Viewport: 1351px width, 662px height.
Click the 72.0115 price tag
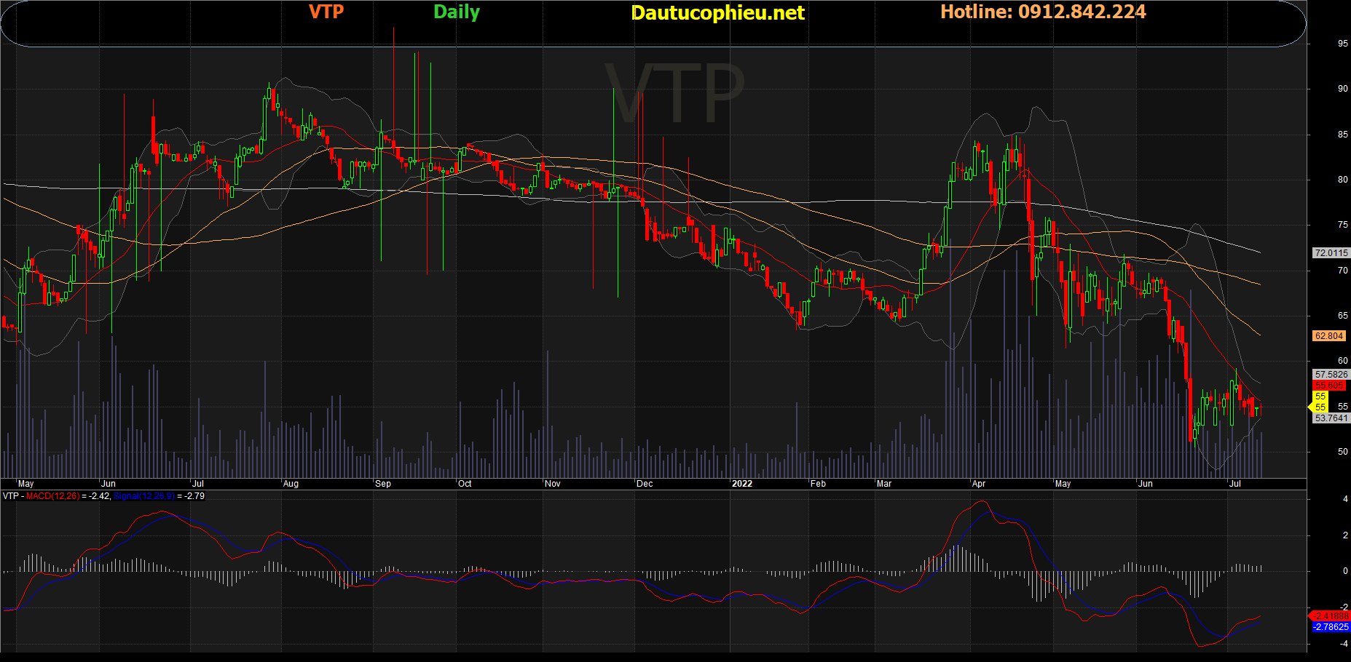click(x=1331, y=253)
